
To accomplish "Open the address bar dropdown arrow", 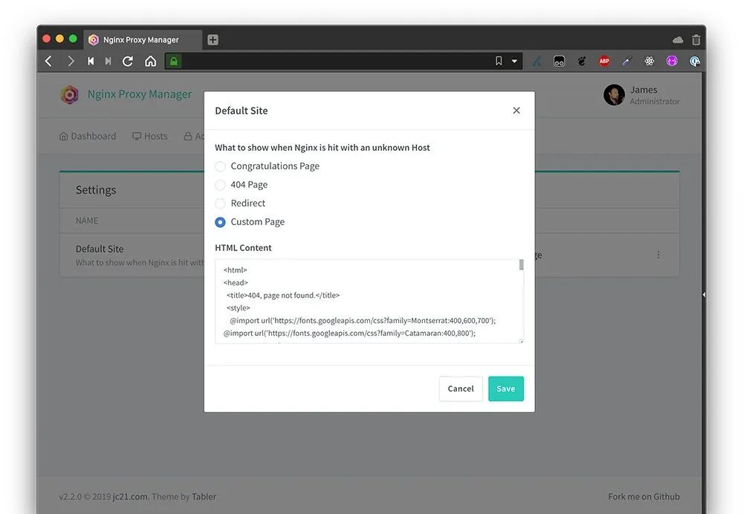I will 514,61.
